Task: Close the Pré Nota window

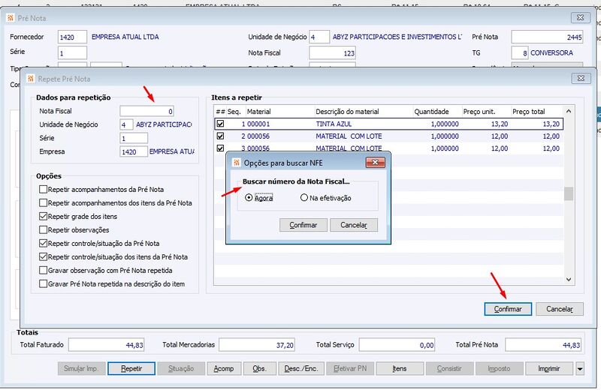Action: tap(580, 17)
